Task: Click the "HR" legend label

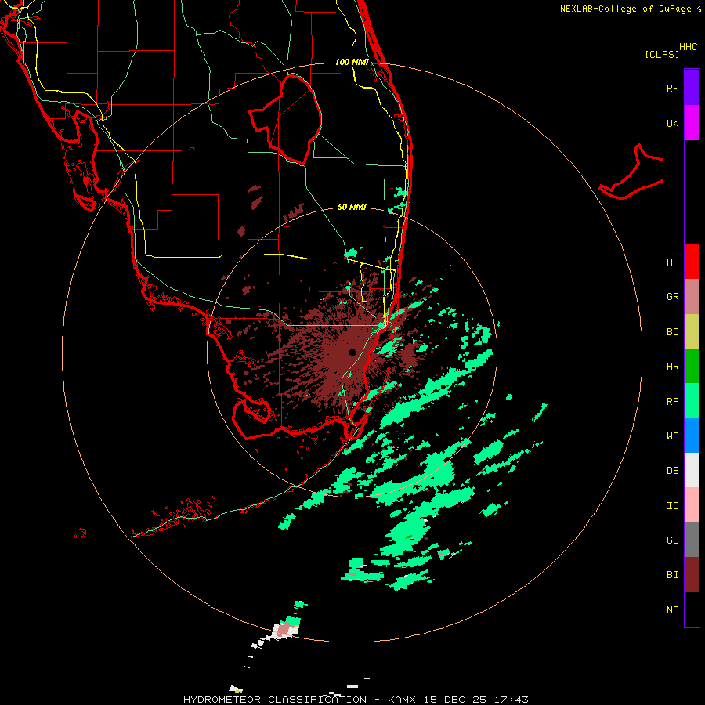Action: click(672, 367)
